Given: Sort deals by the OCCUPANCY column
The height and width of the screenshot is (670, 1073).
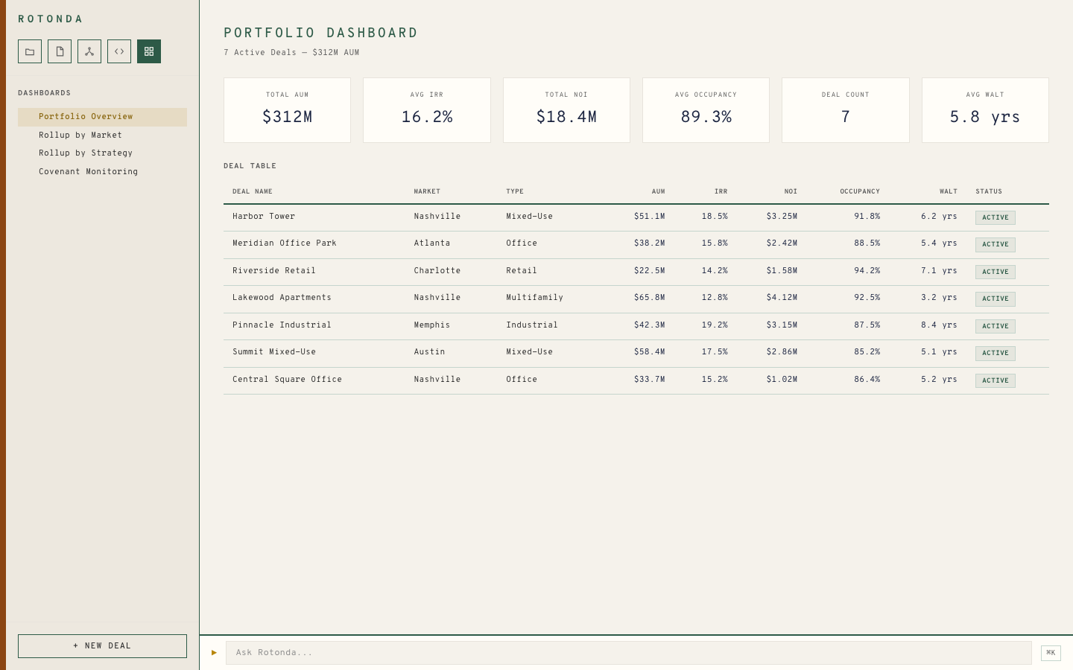Looking at the screenshot, I should coord(860,191).
